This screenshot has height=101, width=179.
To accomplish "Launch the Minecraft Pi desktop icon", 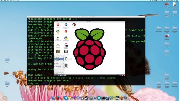I will [x=58, y=52].
